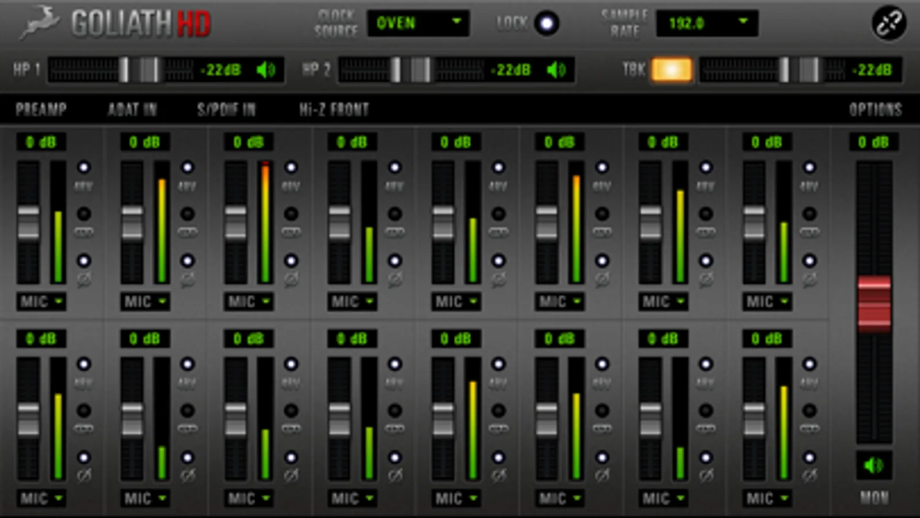Open MIC dropdown on fourth bottom-row channel

(352, 498)
